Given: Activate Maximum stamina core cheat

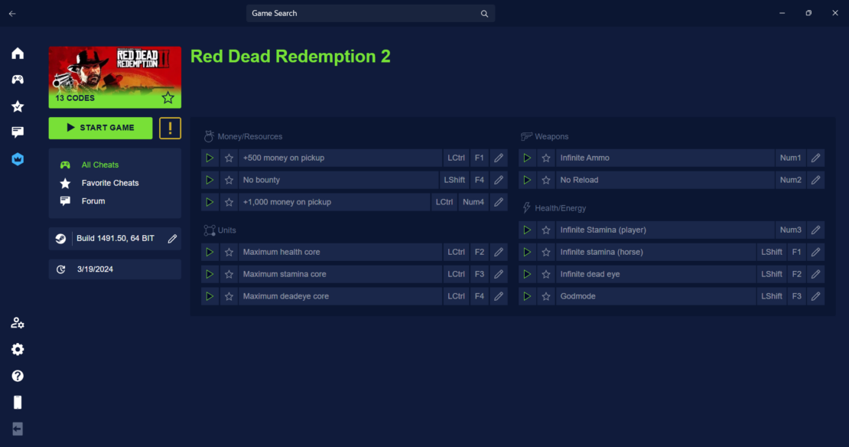Looking at the screenshot, I should pyautogui.click(x=210, y=274).
